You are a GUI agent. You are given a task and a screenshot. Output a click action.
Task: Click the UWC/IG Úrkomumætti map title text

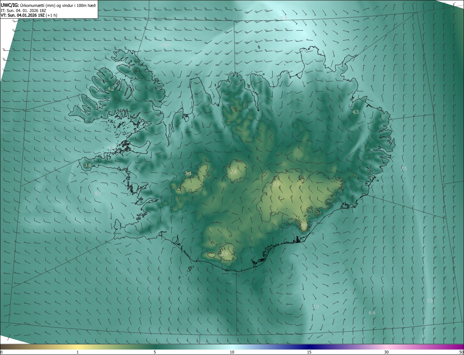(48, 5)
